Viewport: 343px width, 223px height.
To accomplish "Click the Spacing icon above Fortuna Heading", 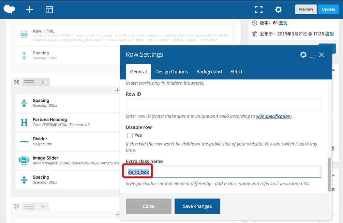I will [x=24, y=103].
